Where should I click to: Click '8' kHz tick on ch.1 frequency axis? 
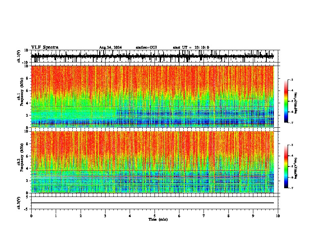click(28, 78)
